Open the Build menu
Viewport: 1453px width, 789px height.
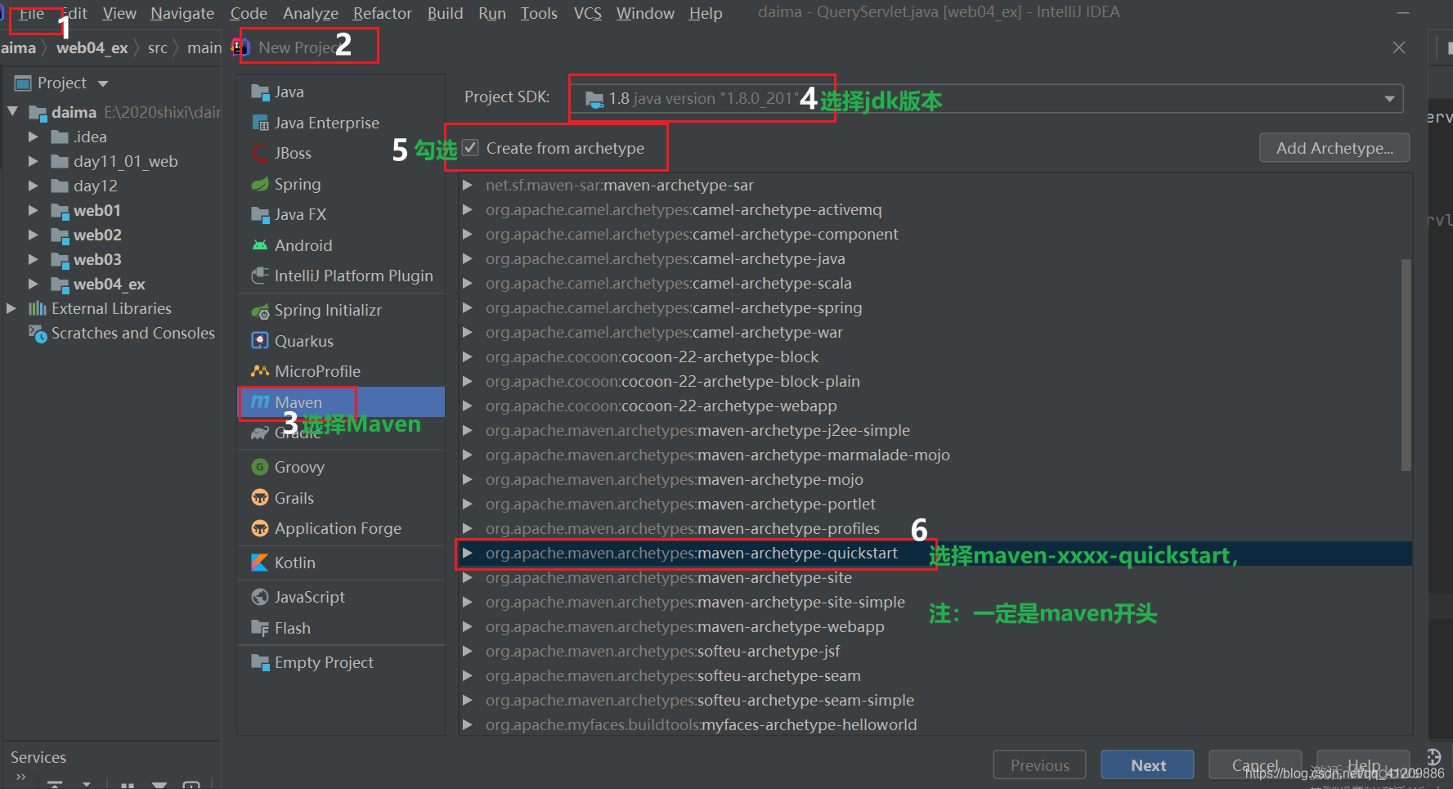[445, 13]
